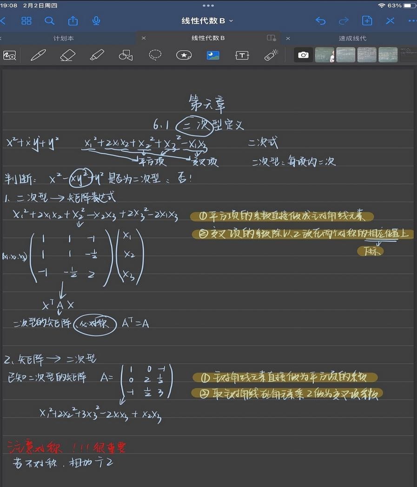The image size is (417, 487).
Task: Switch to the 计划本 tab
Action: tap(64, 38)
